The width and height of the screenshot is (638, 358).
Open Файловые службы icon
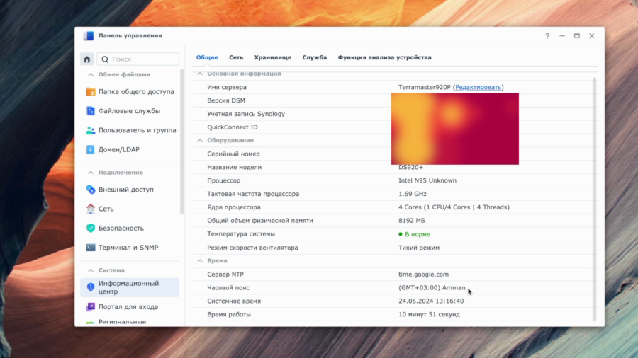[90, 111]
